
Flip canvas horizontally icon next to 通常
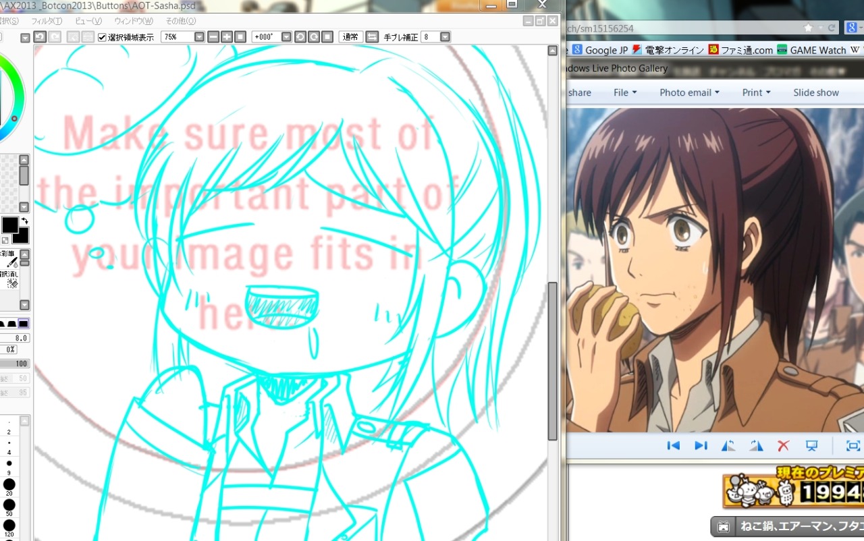(372, 37)
